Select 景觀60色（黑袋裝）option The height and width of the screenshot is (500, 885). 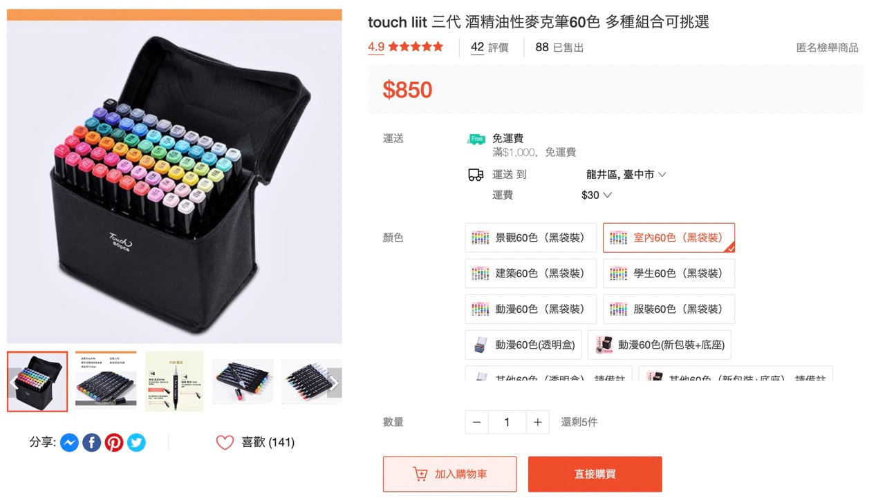(x=530, y=238)
